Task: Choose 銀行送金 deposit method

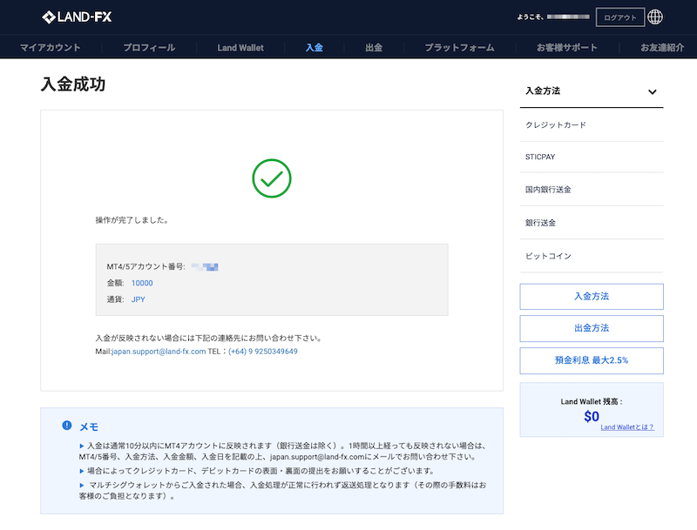Action: click(x=592, y=223)
